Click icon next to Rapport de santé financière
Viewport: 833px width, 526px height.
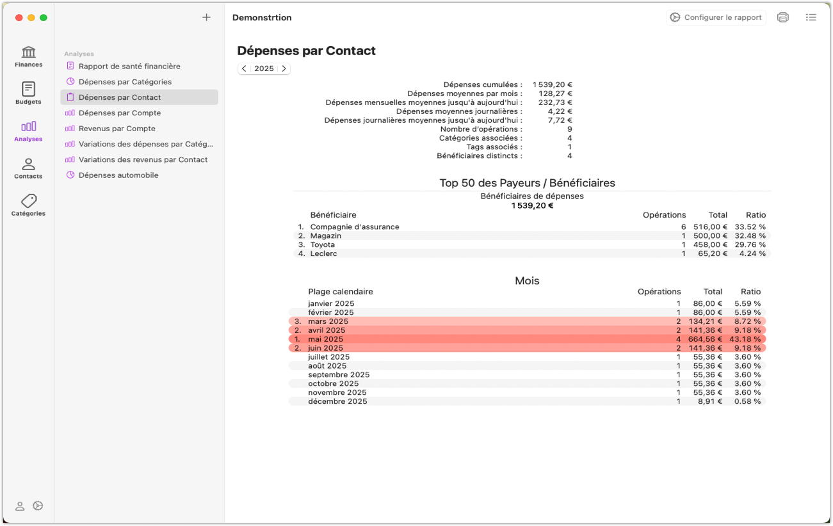tap(70, 66)
